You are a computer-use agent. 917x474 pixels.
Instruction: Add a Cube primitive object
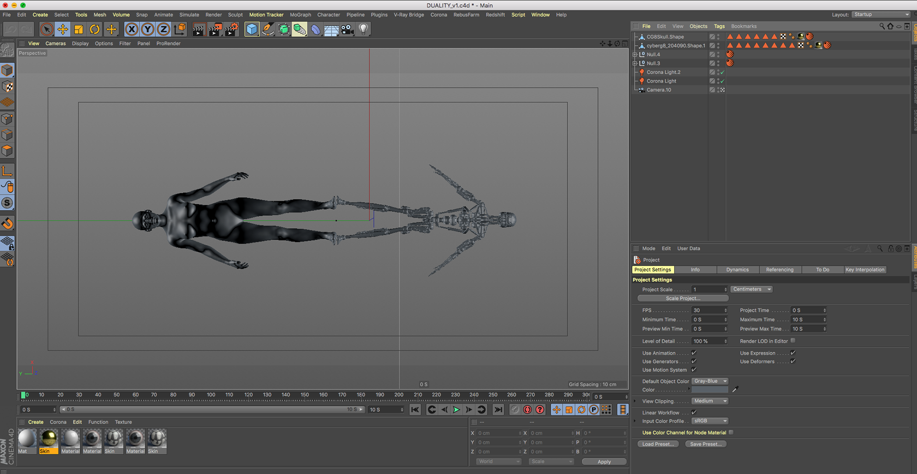252,30
